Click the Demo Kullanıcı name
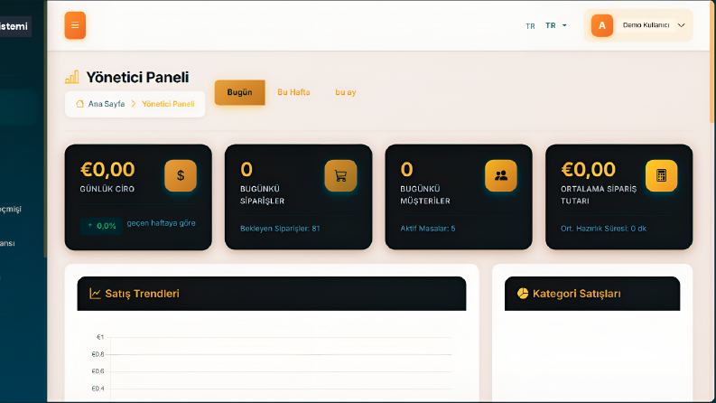The height and width of the screenshot is (403, 716). (646, 25)
